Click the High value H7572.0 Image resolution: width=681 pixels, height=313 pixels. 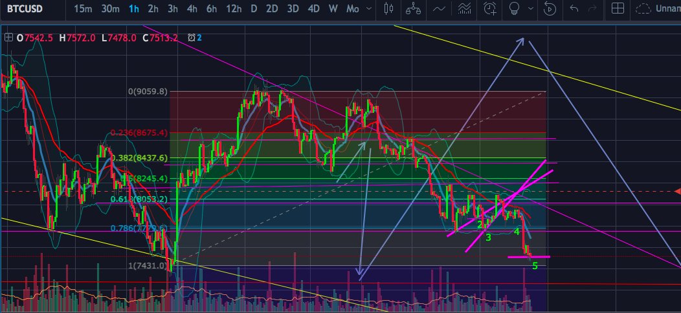[77, 37]
